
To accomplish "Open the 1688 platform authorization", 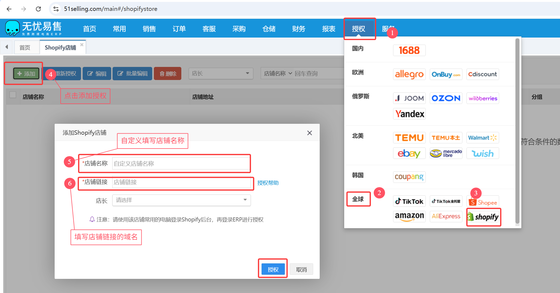I will pyautogui.click(x=409, y=50).
